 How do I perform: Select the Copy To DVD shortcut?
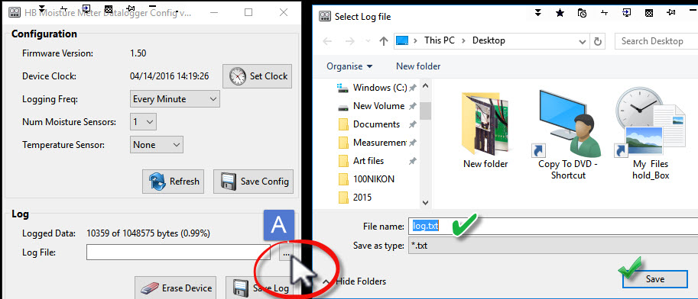coord(568,134)
